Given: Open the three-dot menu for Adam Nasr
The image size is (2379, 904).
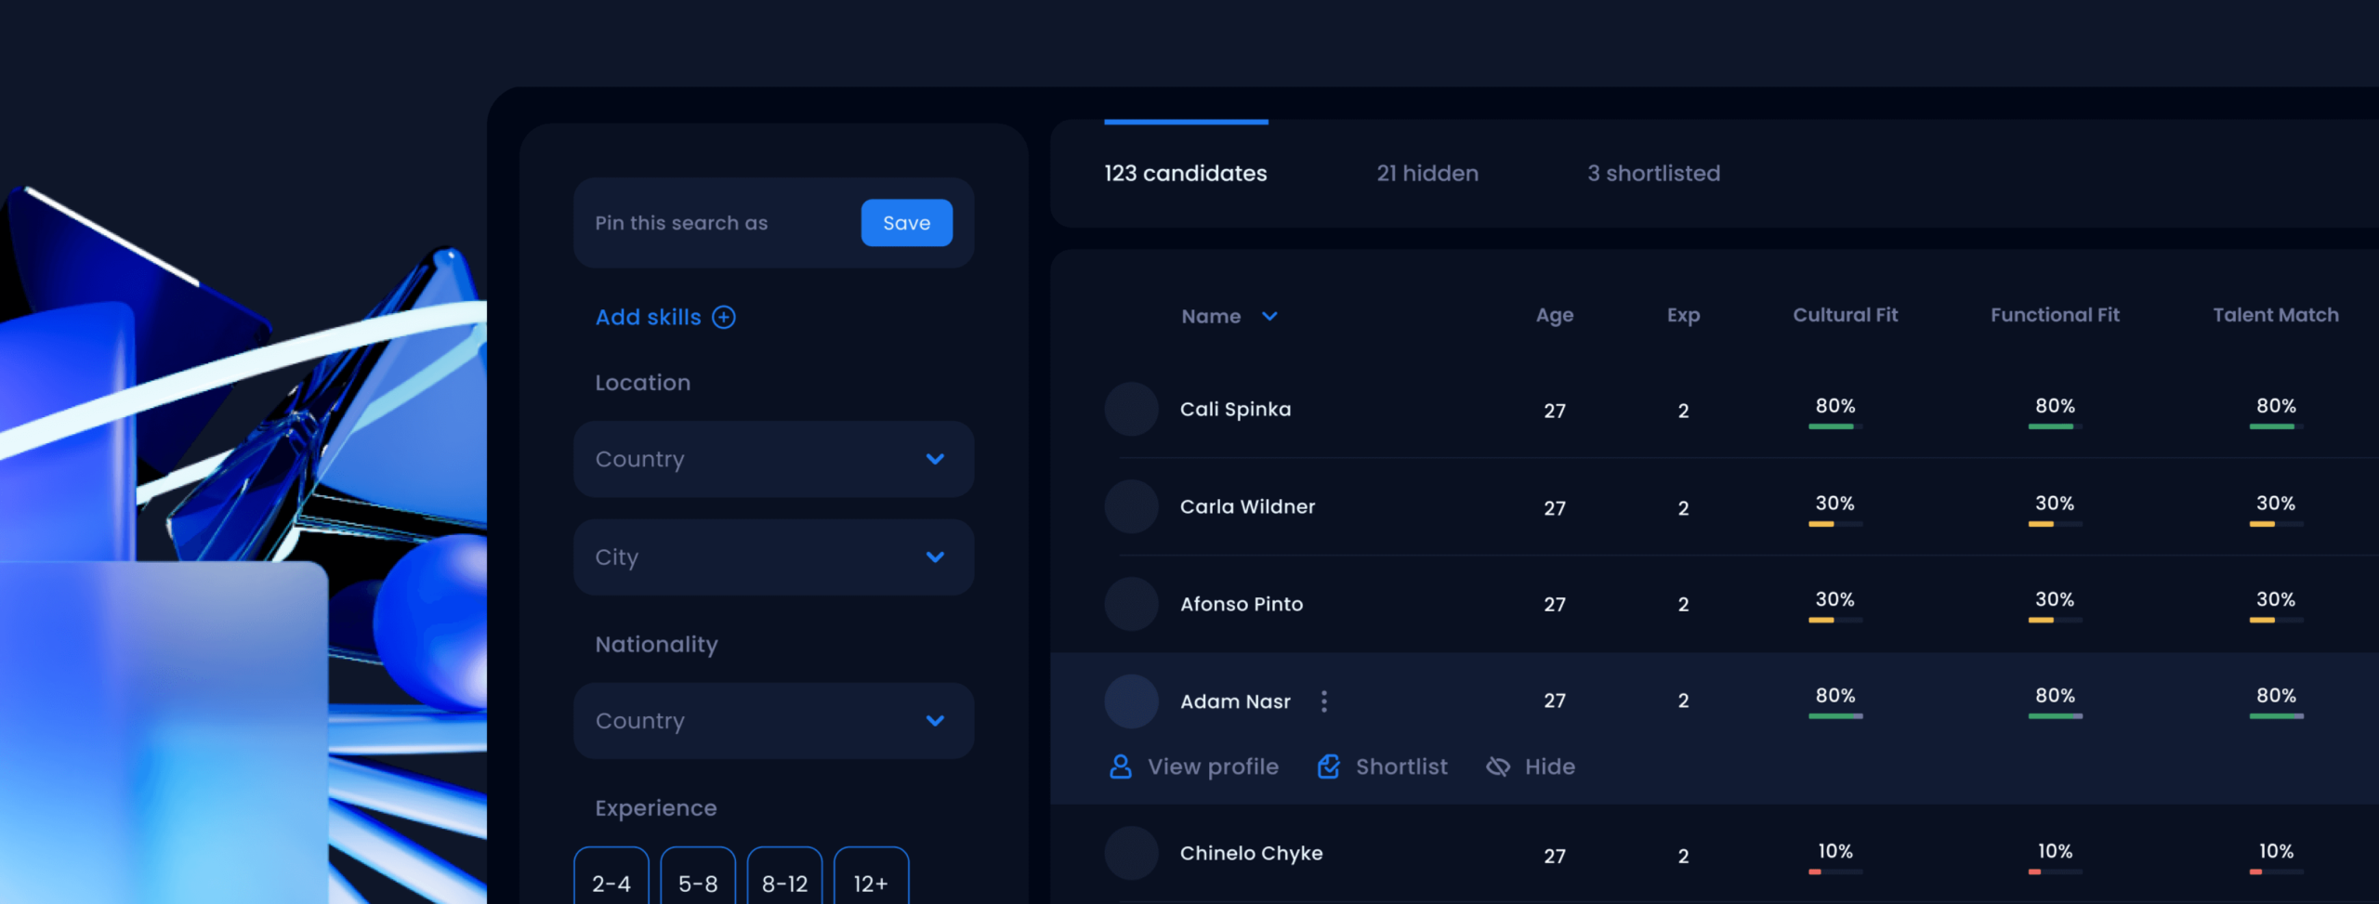Looking at the screenshot, I should (1323, 701).
